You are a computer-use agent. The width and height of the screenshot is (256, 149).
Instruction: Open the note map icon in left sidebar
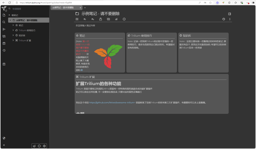(x=4, y=36)
